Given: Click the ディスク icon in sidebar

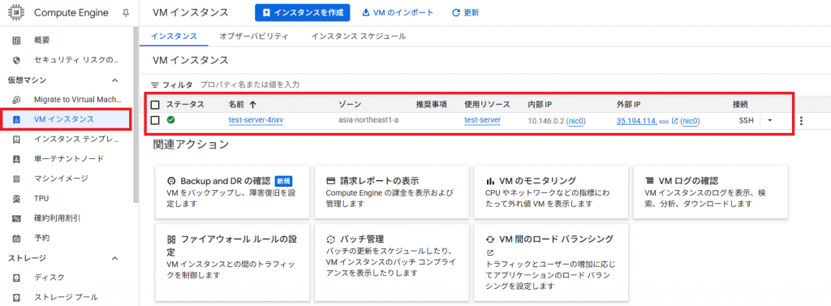Looking at the screenshot, I should pyautogui.click(x=16, y=278).
